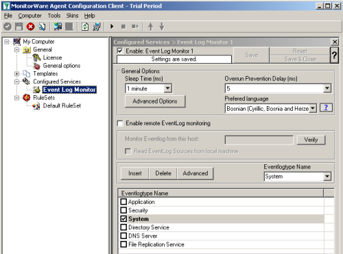Click the Delete button

[163, 173]
